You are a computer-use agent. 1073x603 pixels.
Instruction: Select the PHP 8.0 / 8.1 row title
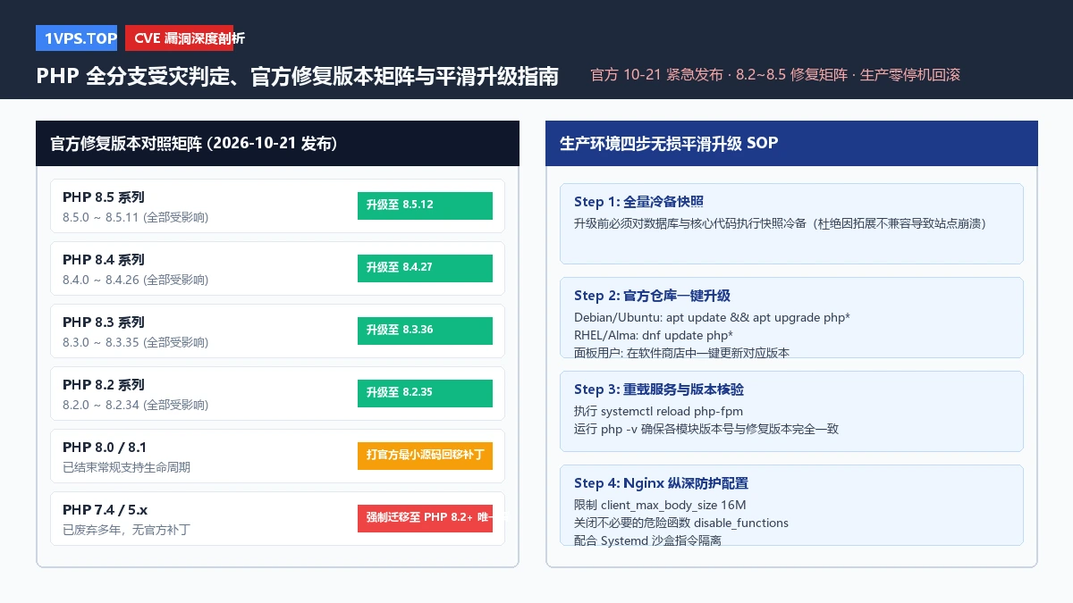coord(105,447)
